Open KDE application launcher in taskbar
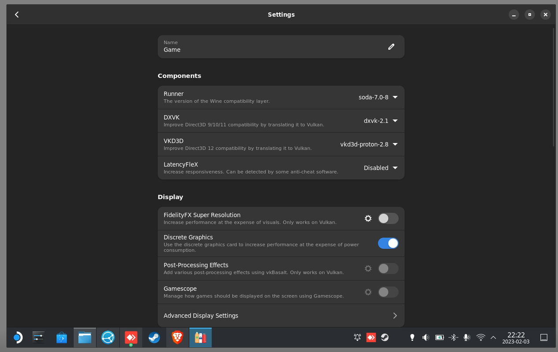 coord(17,337)
